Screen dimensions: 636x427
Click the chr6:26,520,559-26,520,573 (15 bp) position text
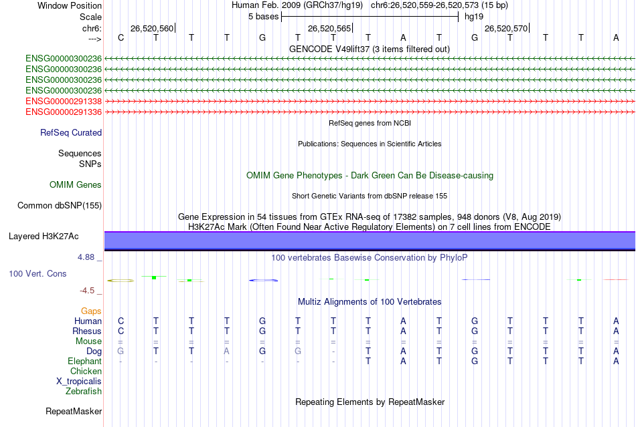click(x=439, y=5)
